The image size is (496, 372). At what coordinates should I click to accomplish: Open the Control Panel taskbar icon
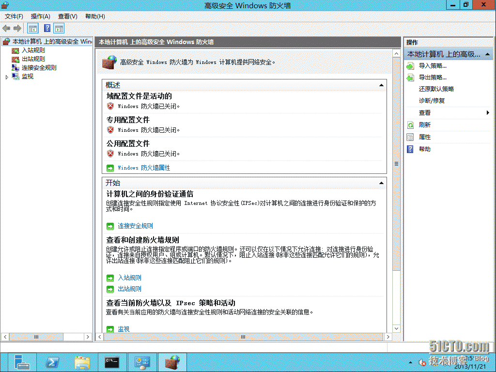pyautogui.click(x=142, y=362)
